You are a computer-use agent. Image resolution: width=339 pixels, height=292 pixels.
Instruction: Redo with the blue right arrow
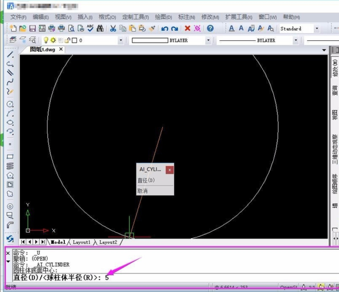[x=175, y=29]
